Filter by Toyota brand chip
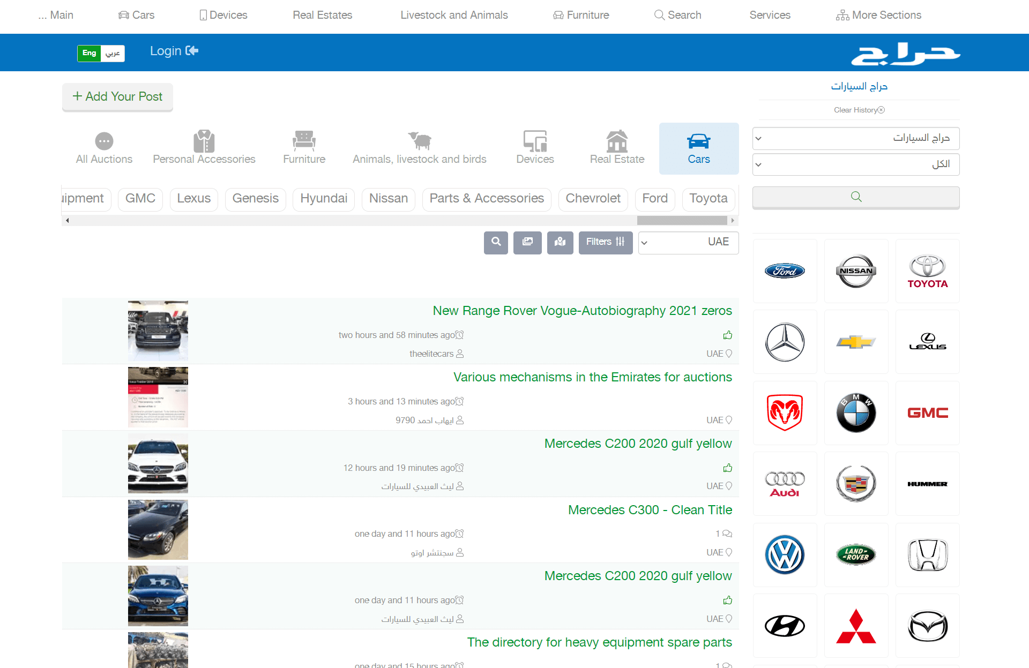 tap(708, 199)
